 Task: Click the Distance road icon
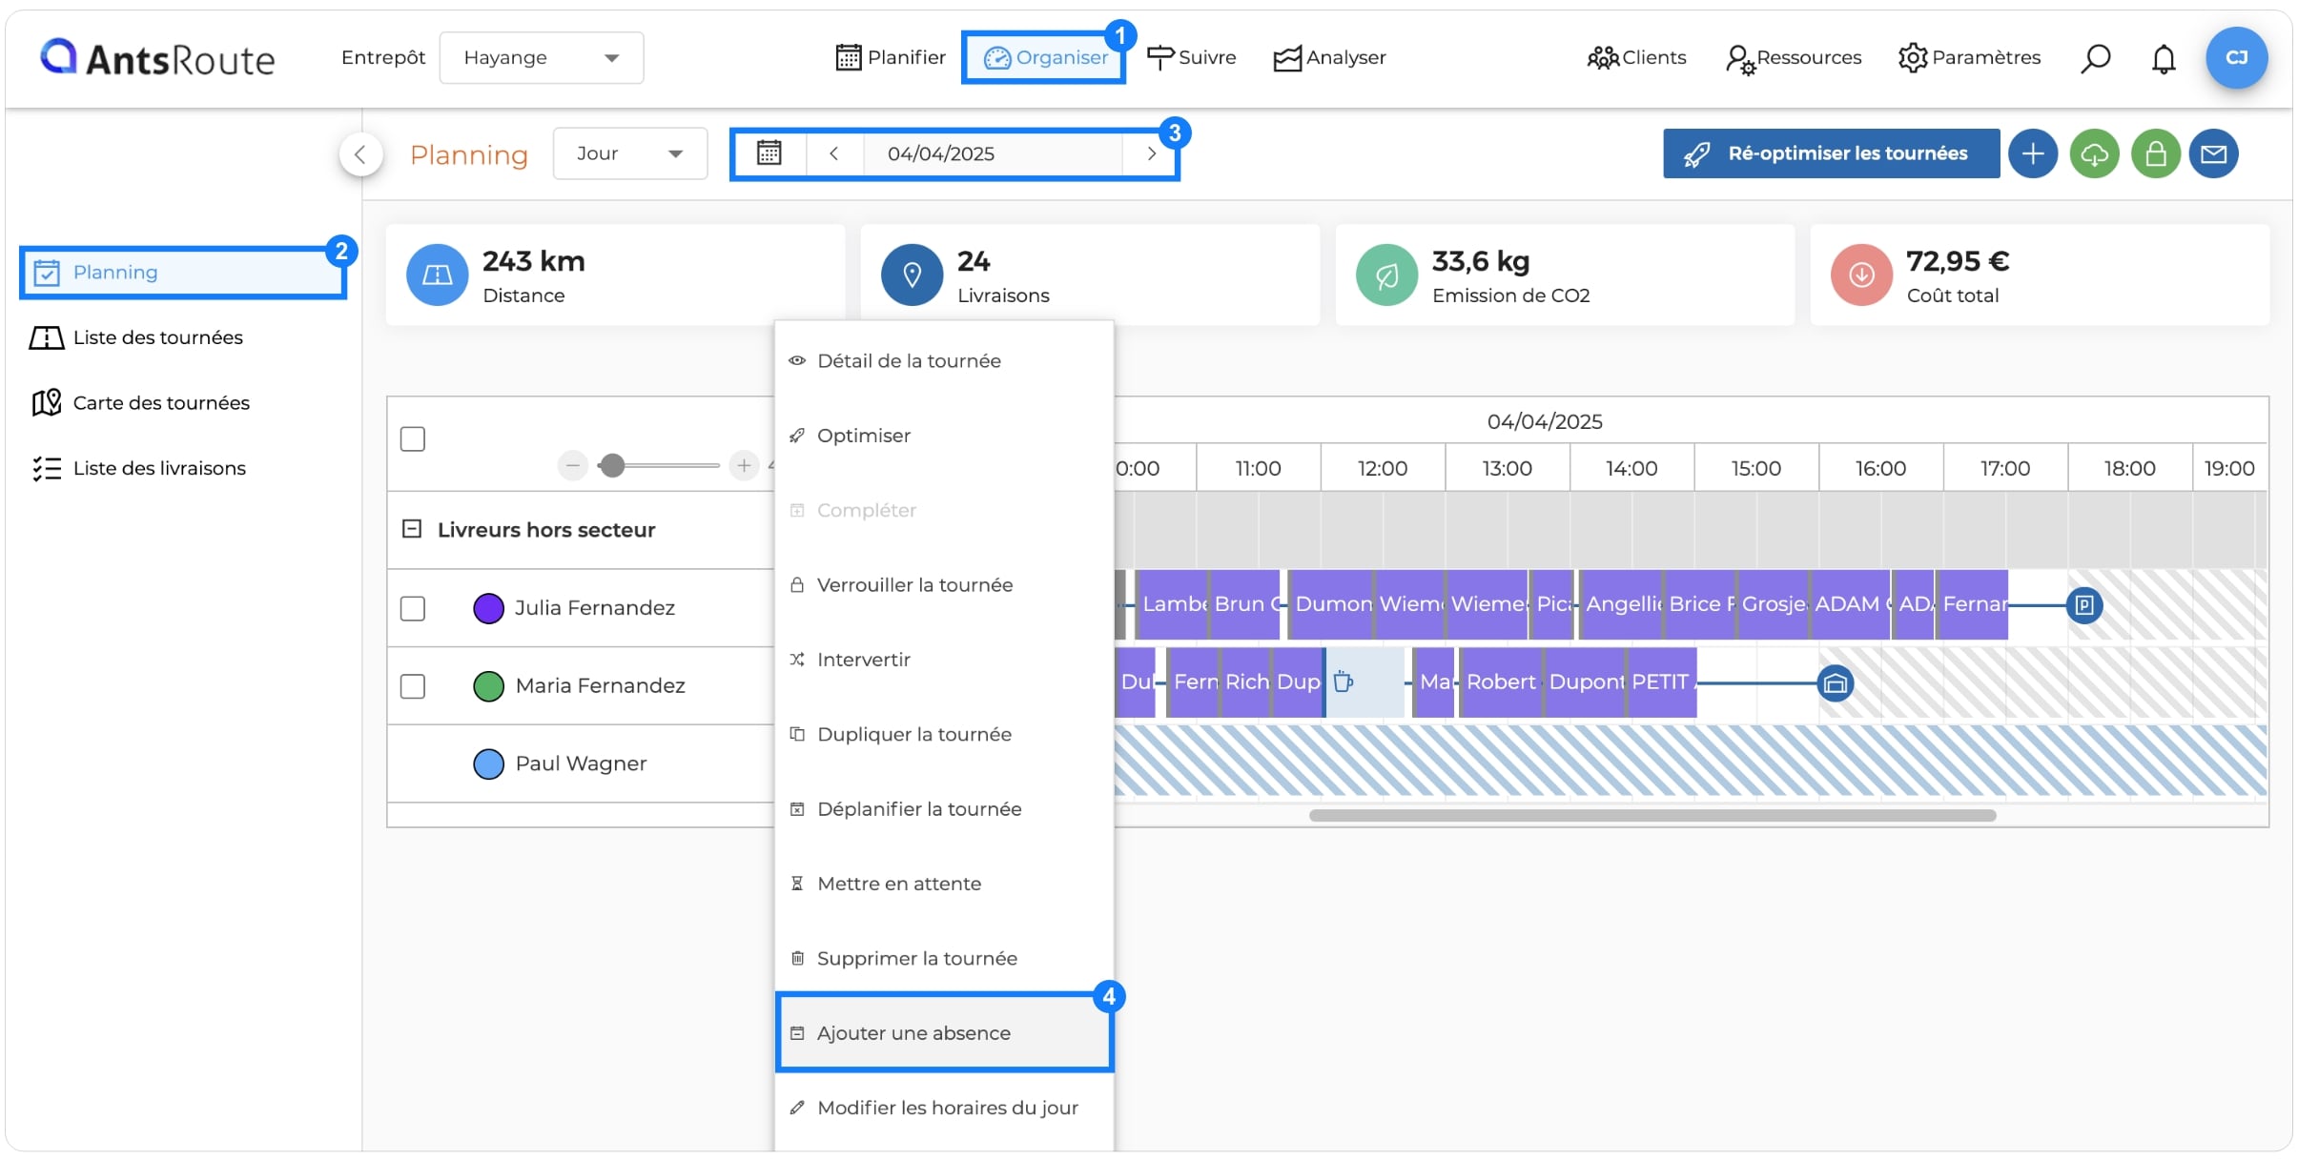(437, 275)
